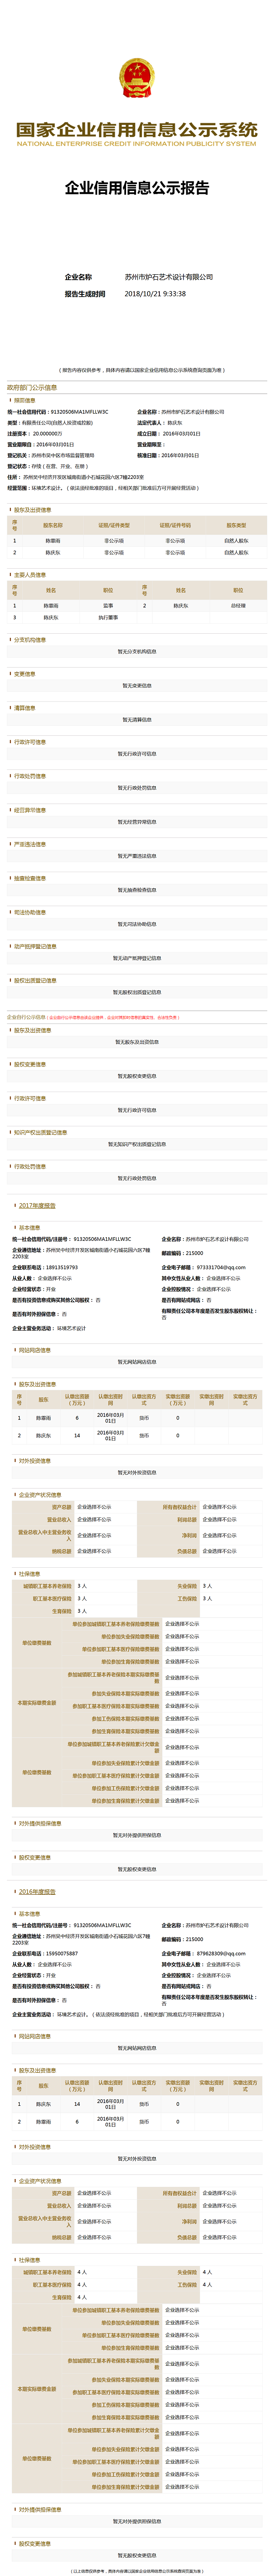Screen dimensions: 274x2576
Task: Click the 政府部门公示信息 section header
Action: (32, 387)
